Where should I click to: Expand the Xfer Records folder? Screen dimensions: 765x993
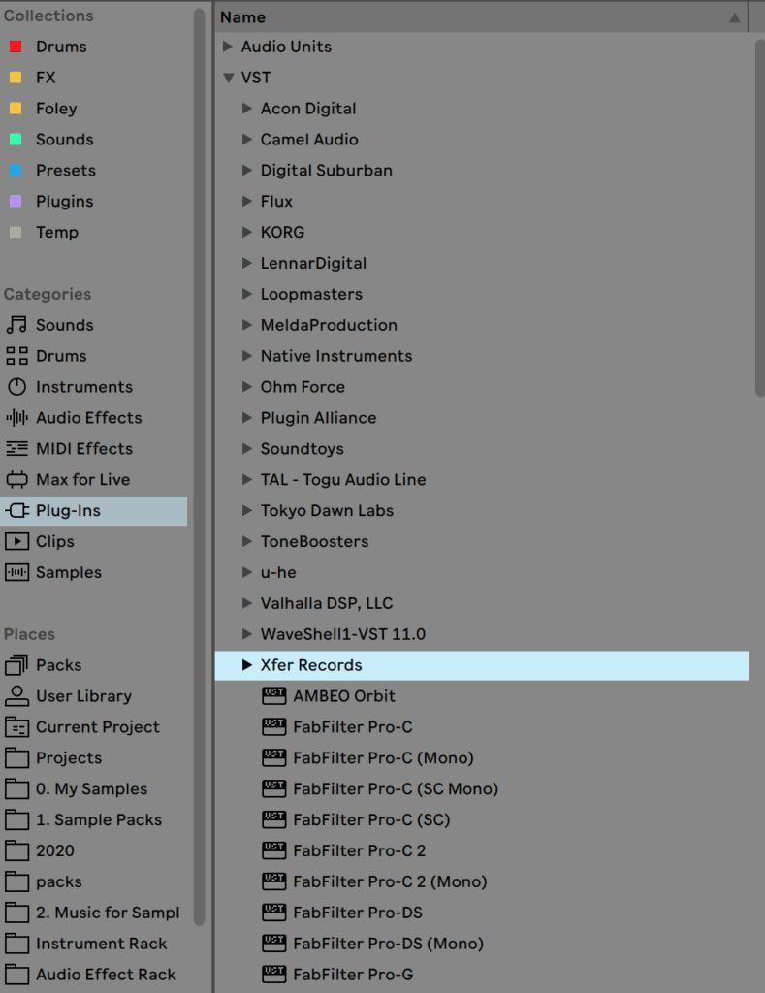coord(247,665)
